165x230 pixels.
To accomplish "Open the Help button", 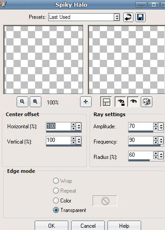I will pos(124,225).
